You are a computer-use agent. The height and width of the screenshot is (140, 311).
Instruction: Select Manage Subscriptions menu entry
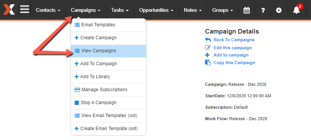(x=109, y=90)
